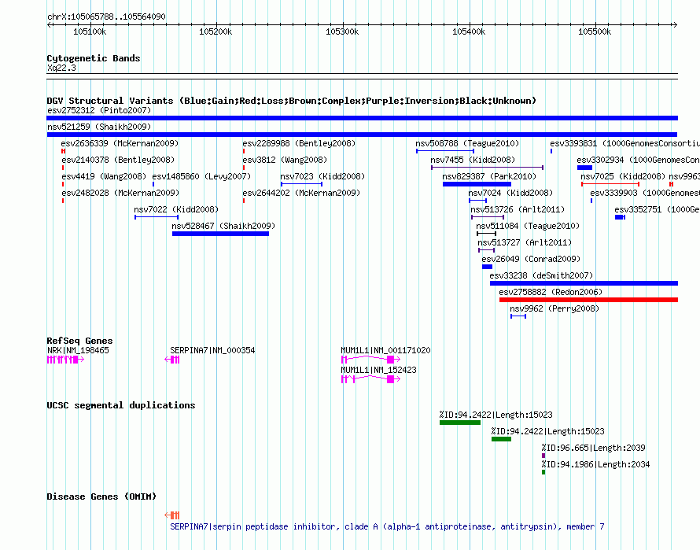Select the esv2644202 (McKernan2009) label

pyautogui.click(x=301, y=193)
